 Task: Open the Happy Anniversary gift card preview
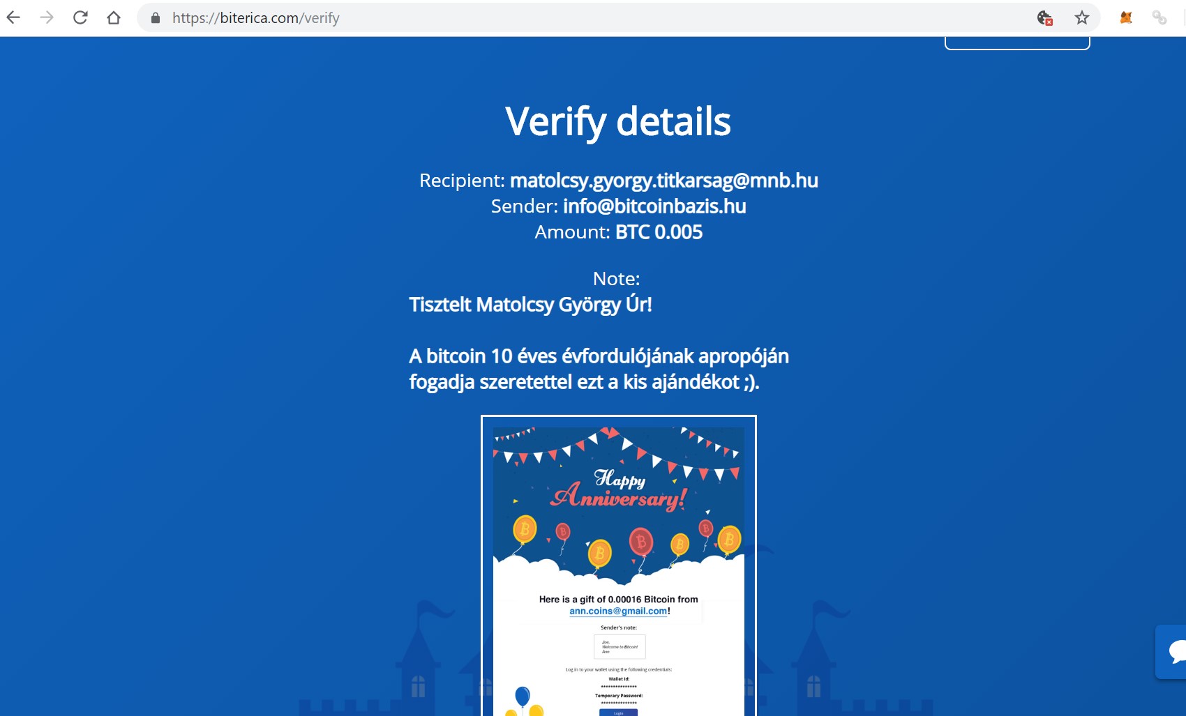619,565
